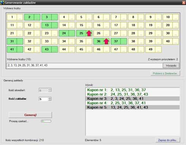Screen dimensions: 186x145
Task: Click the priority box next to number 43
Action: pyautogui.click(x=54, y=49)
